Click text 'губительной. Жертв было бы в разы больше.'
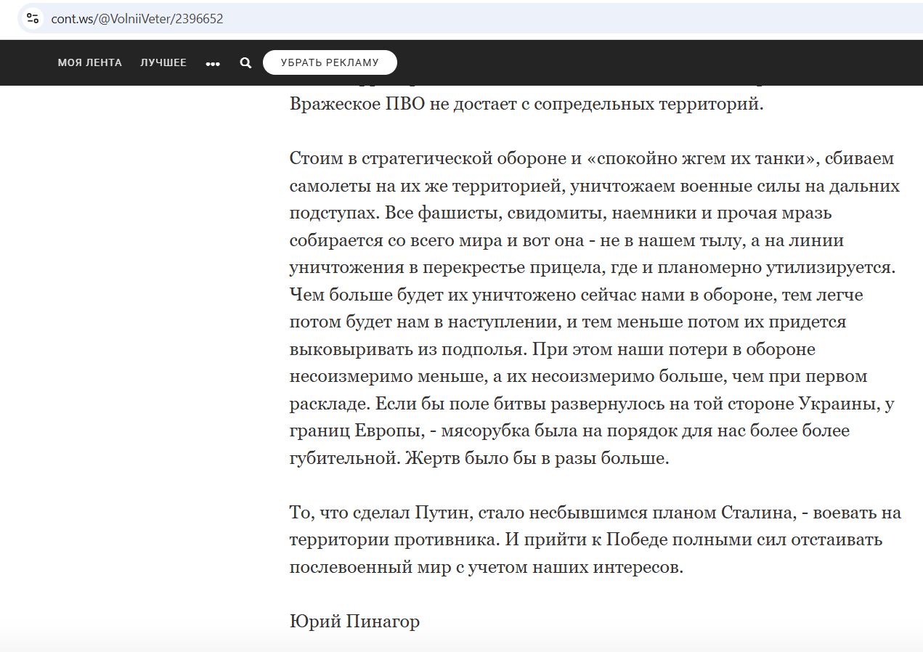 479,458
